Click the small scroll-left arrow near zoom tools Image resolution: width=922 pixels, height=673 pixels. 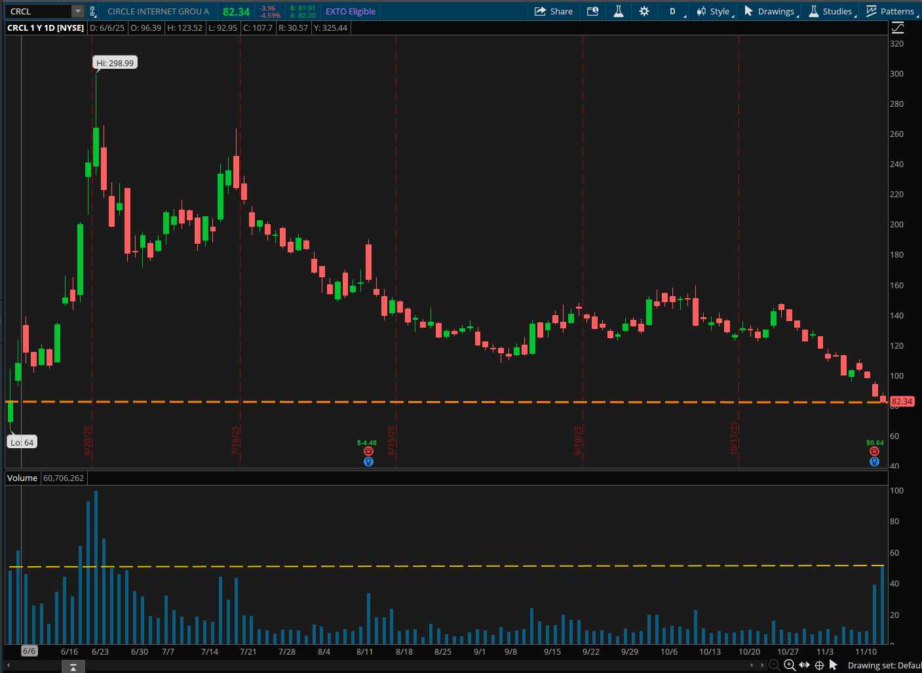coord(752,665)
